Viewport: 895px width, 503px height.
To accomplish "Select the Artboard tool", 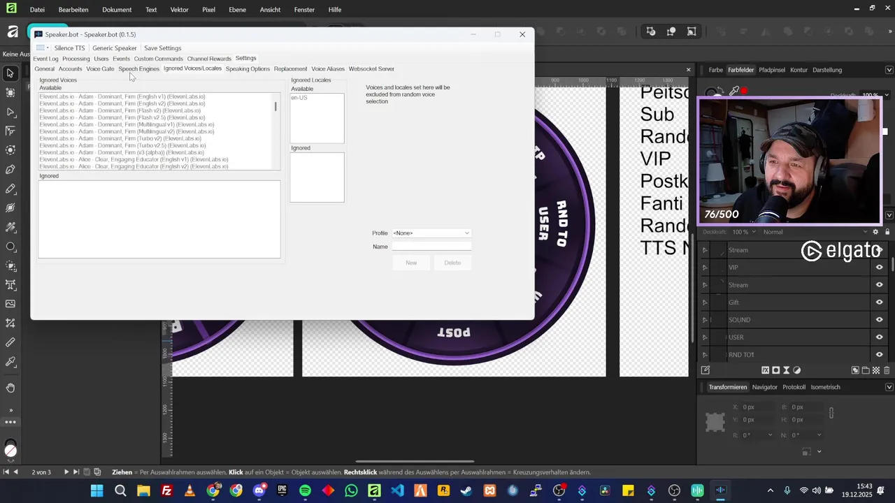I will pyautogui.click(x=10, y=93).
